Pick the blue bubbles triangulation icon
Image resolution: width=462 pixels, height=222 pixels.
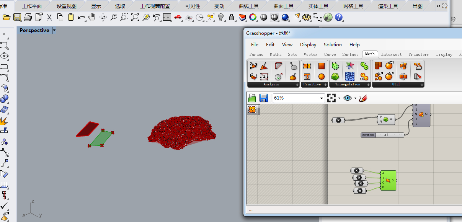click(x=349, y=76)
